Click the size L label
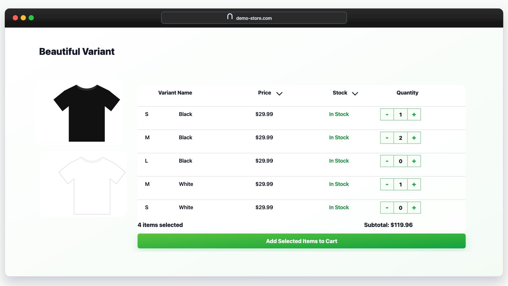508x286 pixels. coord(146,161)
